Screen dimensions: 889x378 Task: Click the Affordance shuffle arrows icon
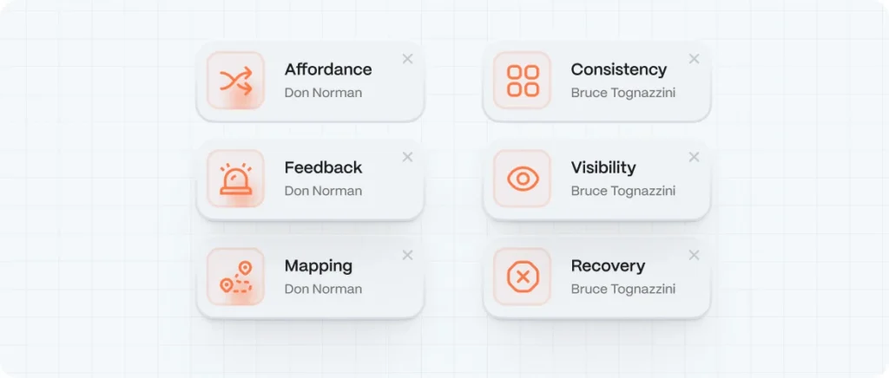coord(235,81)
